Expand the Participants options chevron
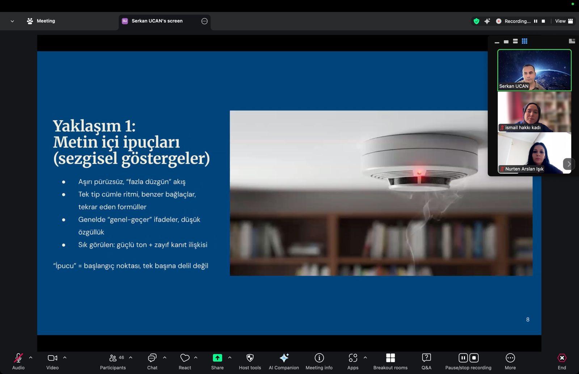 click(131, 358)
